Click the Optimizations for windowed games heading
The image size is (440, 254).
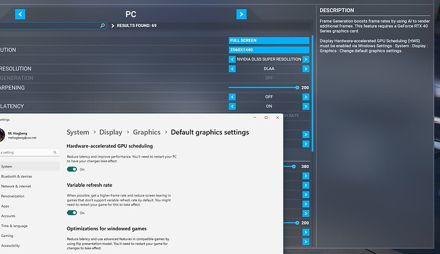(106, 228)
